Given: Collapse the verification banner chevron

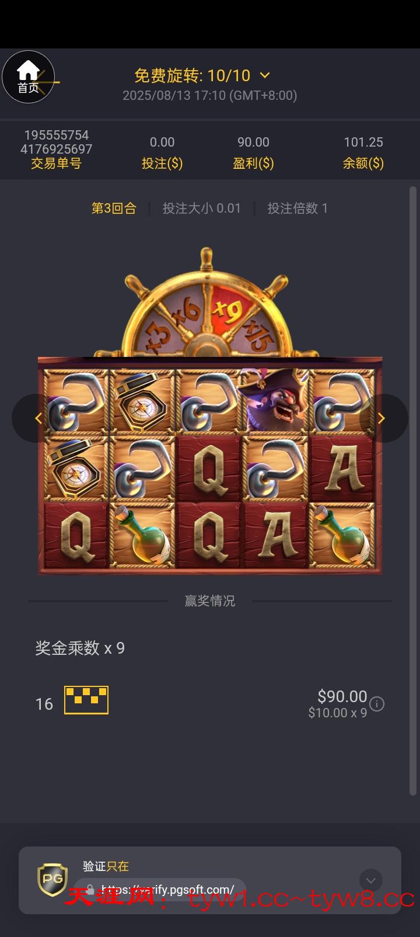Looking at the screenshot, I should pyautogui.click(x=371, y=881).
